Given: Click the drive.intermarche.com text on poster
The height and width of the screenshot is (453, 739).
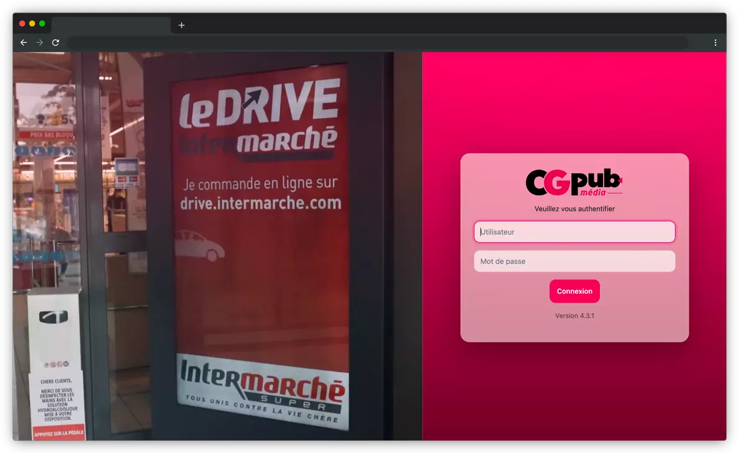Looking at the screenshot, I should coord(260,203).
